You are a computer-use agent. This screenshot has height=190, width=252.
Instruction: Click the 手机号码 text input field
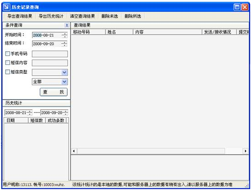tap(50, 54)
